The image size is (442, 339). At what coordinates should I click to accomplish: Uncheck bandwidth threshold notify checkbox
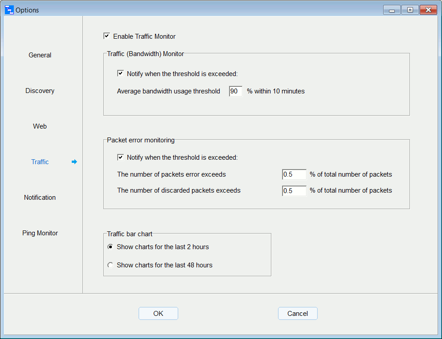(121, 73)
